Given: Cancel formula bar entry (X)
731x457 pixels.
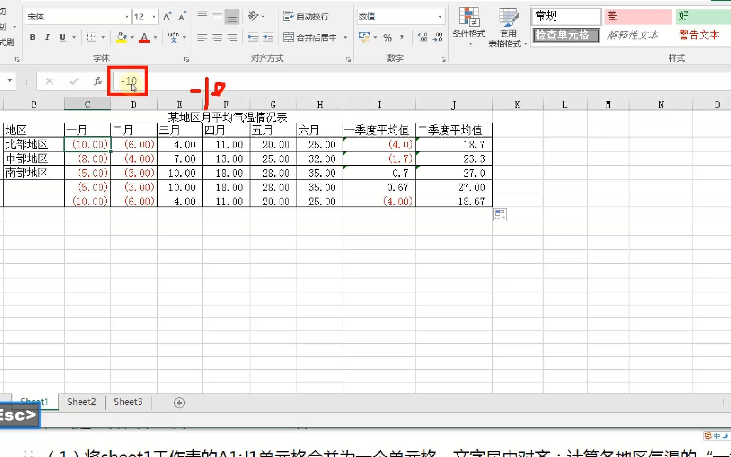Looking at the screenshot, I should tap(49, 81).
